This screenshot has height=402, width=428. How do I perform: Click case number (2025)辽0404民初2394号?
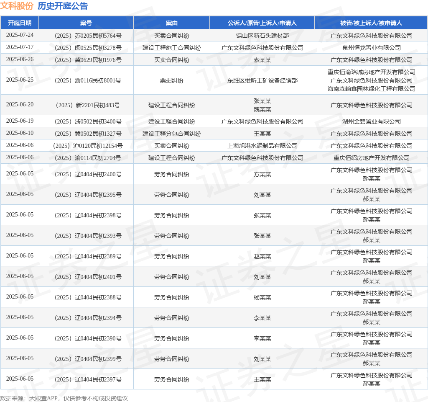coord(88,318)
